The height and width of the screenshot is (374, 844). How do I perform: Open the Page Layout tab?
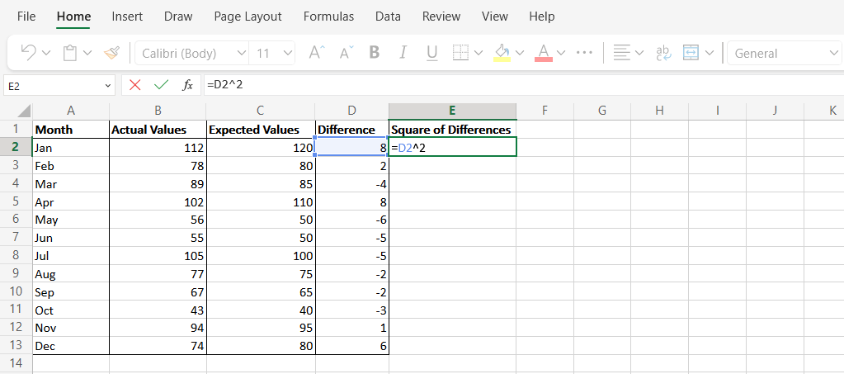(x=248, y=17)
